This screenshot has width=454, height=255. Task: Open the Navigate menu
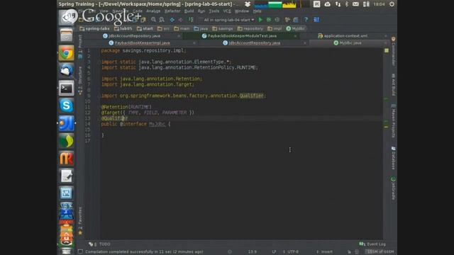point(120,11)
